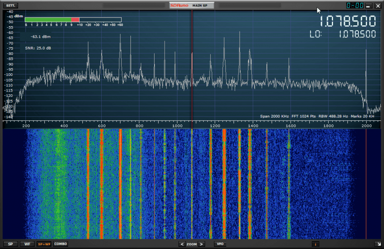Minimize the Main SP window
Viewport: 384px width, 249px height.
point(368,6)
